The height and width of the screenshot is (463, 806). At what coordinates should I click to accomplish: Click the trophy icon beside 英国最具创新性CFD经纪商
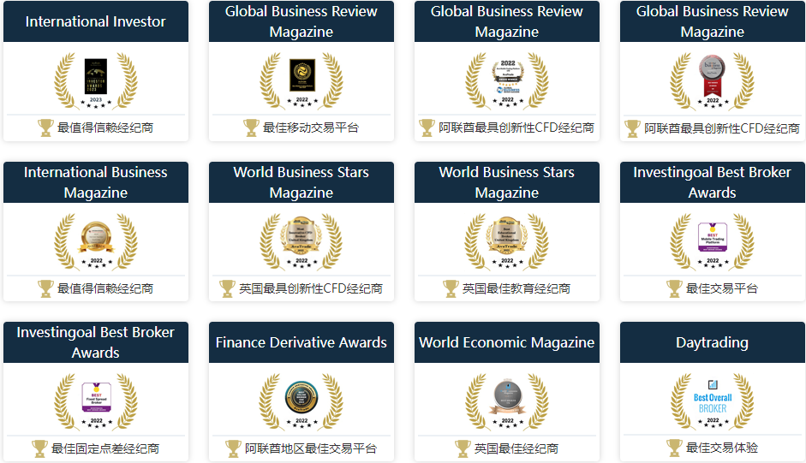[227, 288]
